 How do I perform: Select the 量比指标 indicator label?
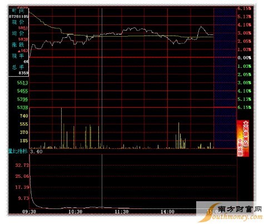click(18, 151)
